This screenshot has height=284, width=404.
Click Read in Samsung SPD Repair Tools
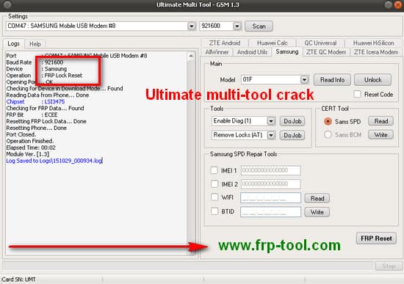pos(317,198)
